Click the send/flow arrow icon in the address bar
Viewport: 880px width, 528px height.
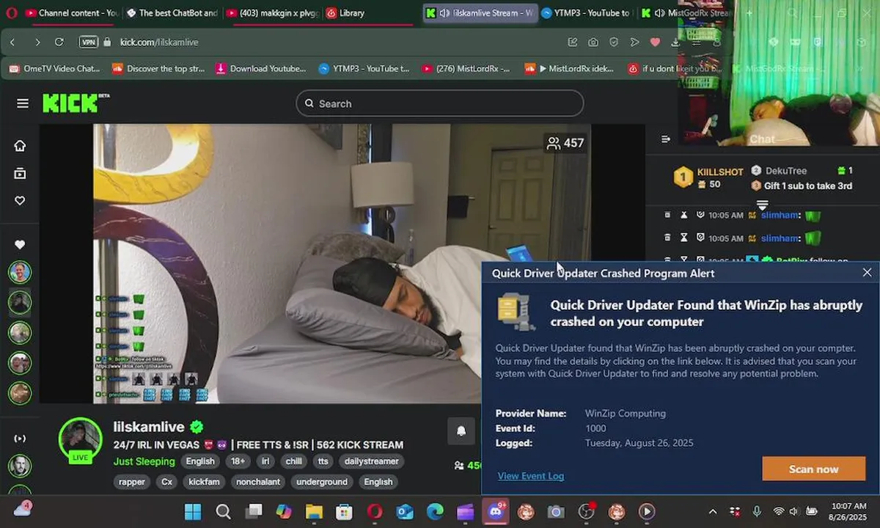tap(634, 42)
